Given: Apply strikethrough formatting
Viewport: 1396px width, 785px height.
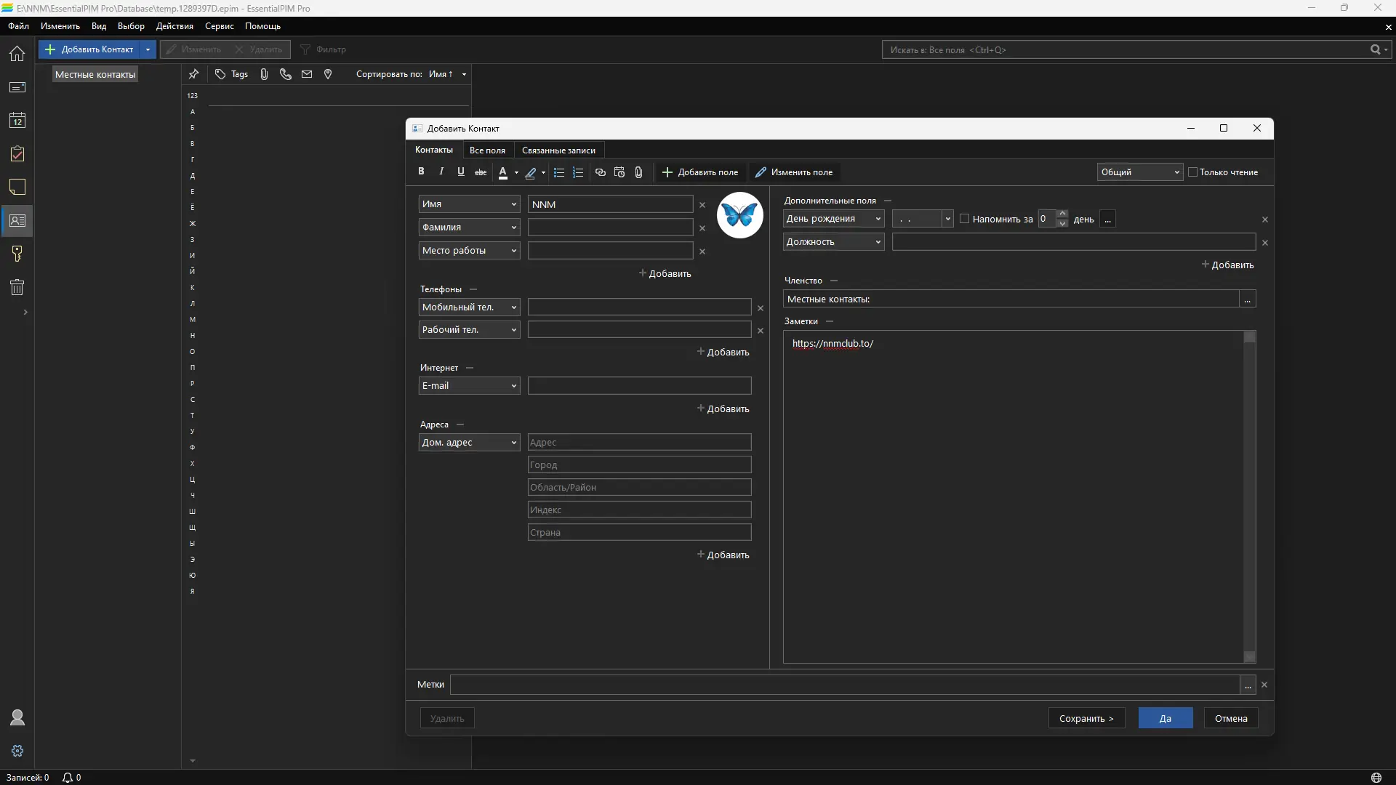Looking at the screenshot, I should pyautogui.click(x=481, y=172).
